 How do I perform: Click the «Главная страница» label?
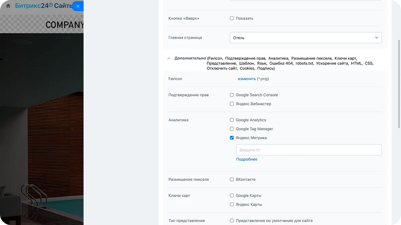click(185, 37)
